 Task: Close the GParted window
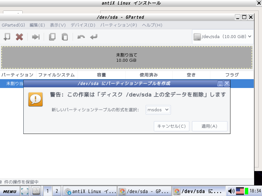tap(250, 17)
